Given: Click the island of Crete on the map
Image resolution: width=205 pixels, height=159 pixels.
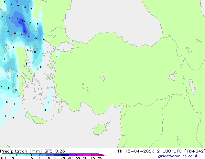Looking at the screenshot, I should (36, 119).
